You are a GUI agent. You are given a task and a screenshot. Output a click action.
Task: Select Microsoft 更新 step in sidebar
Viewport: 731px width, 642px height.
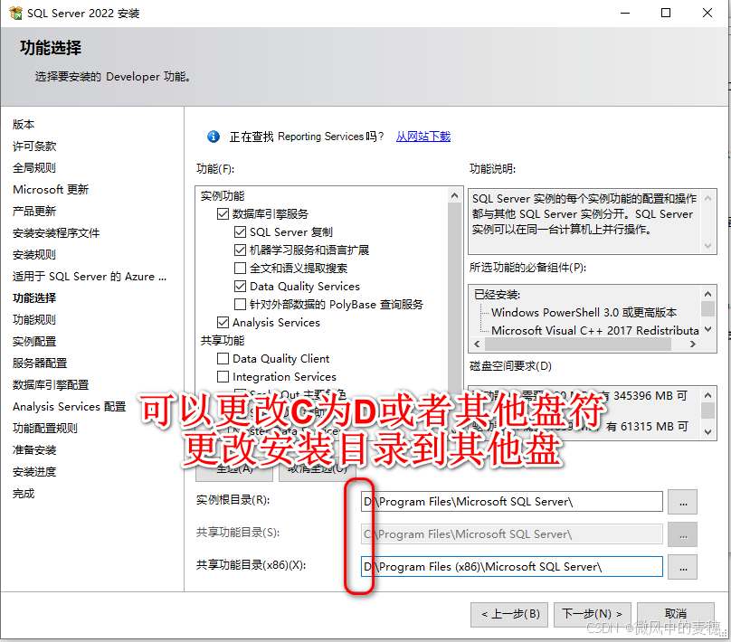[x=51, y=190]
